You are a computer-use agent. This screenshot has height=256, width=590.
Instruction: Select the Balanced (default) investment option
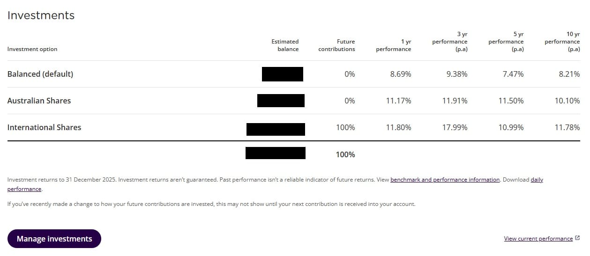(x=40, y=74)
